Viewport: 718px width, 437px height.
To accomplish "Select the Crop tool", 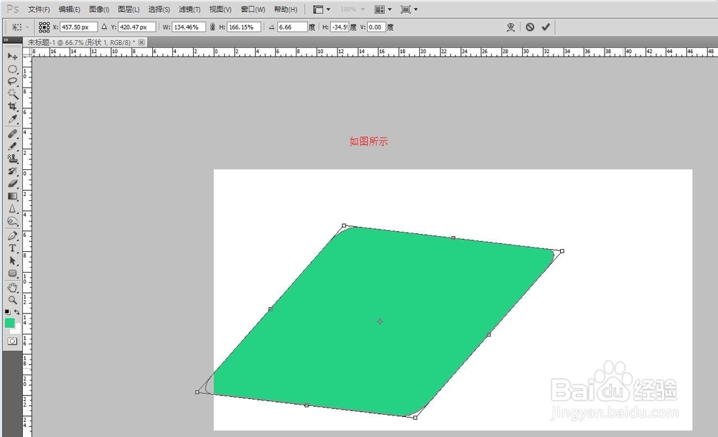I will tap(12, 107).
